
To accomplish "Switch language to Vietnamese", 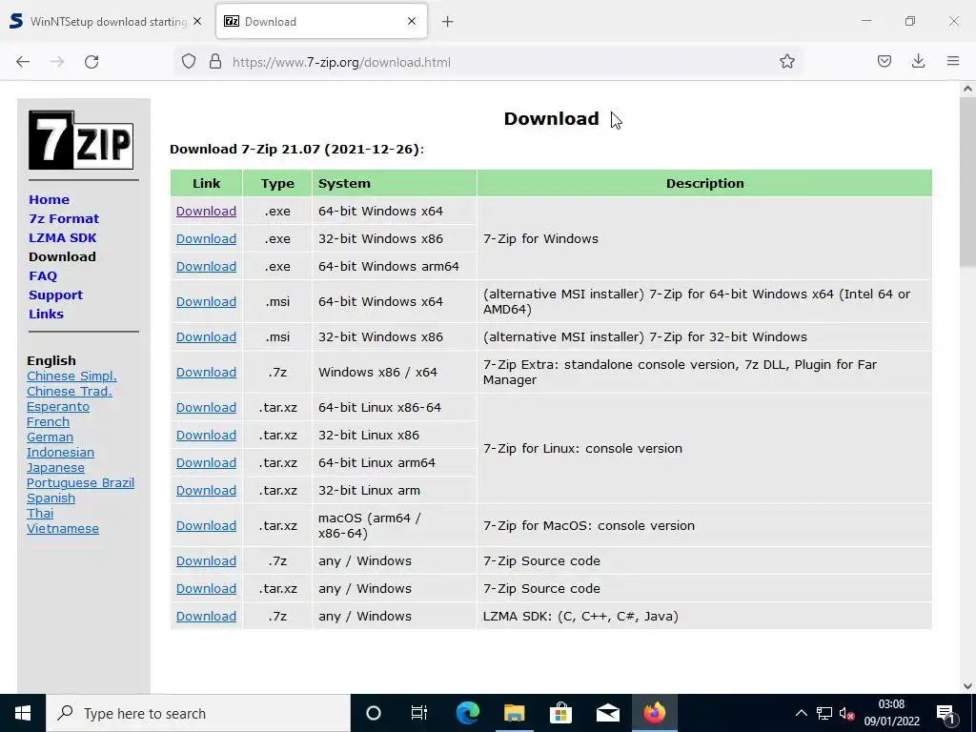I will click(63, 528).
